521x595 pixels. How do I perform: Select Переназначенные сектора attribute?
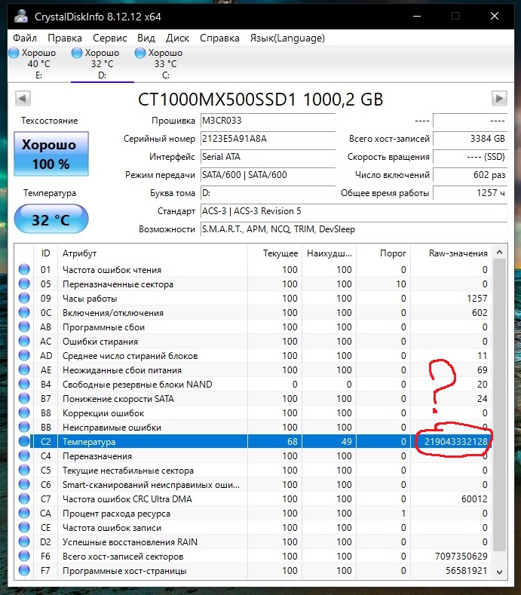(x=118, y=284)
